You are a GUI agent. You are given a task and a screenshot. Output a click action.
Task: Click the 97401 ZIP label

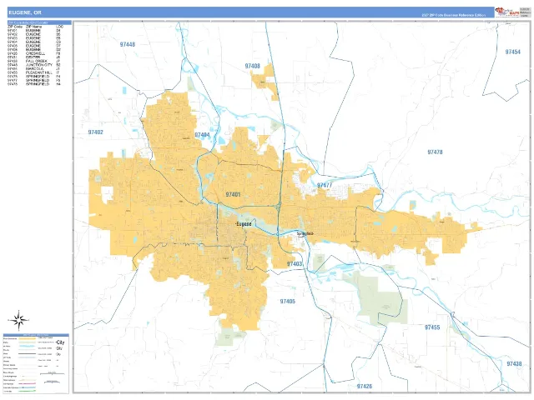pos(233,194)
